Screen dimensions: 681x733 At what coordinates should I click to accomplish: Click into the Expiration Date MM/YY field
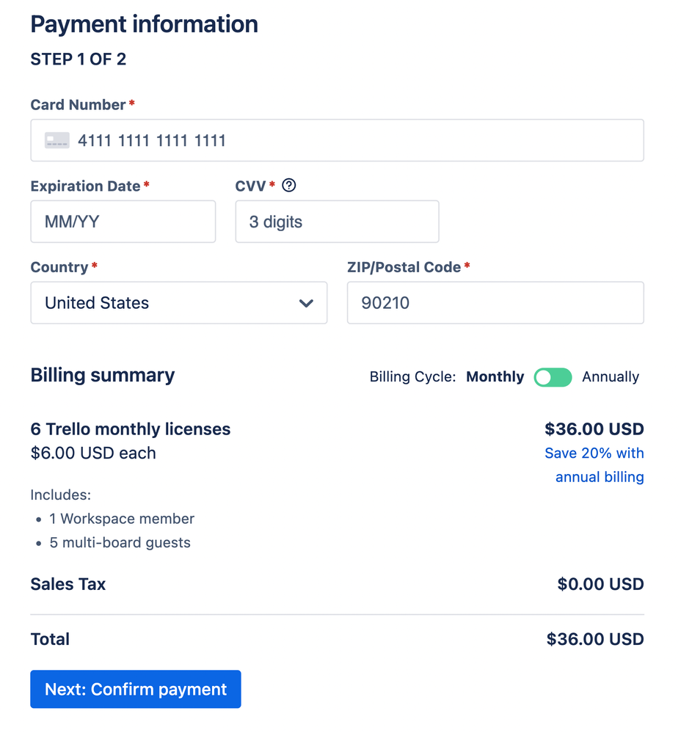tap(123, 222)
